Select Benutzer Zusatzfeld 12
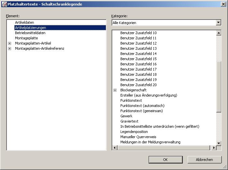228x170 pixels. [x=139, y=43]
